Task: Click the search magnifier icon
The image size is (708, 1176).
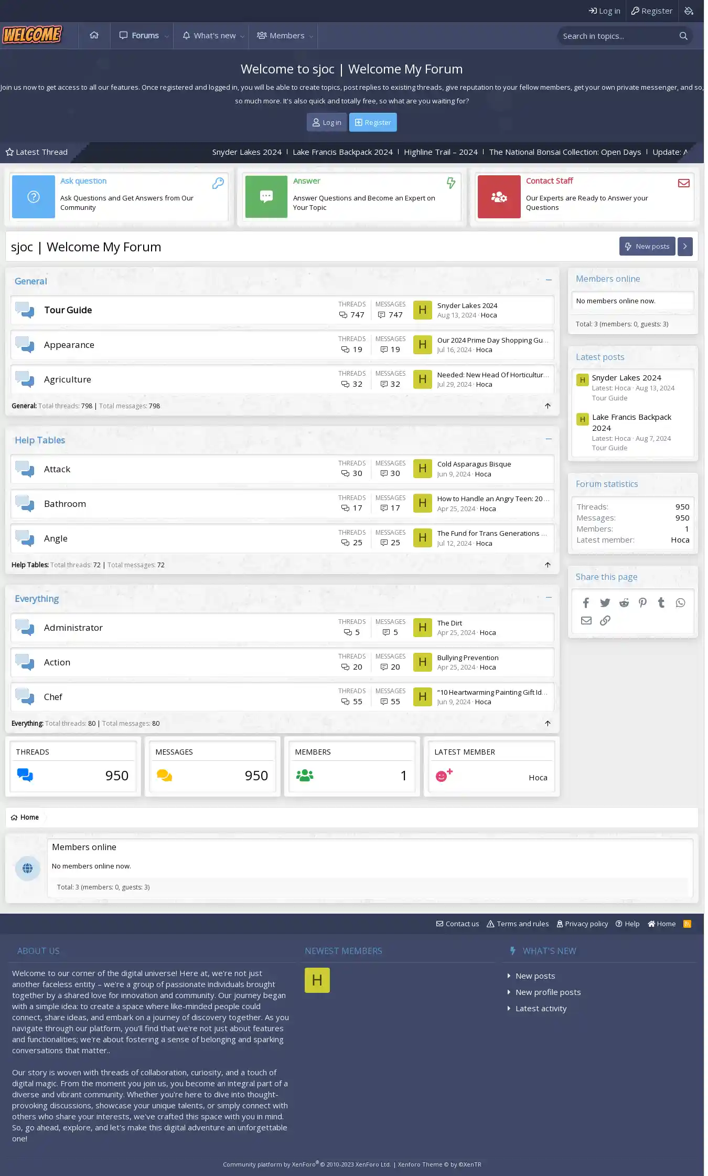Action: pyautogui.click(x=683, y=36)
